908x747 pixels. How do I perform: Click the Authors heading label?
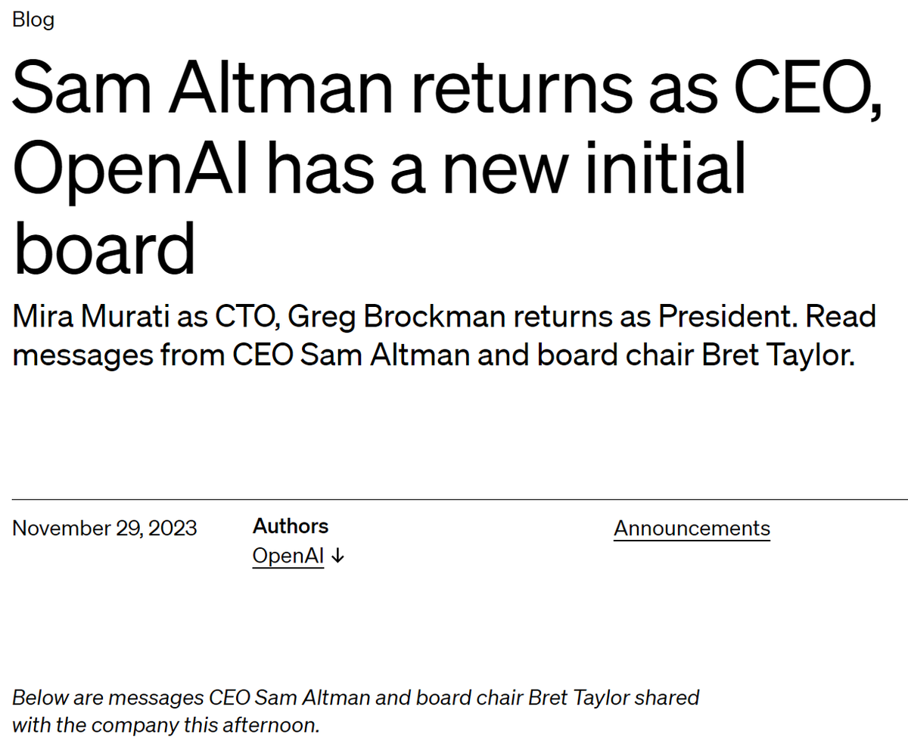[291, 526]
